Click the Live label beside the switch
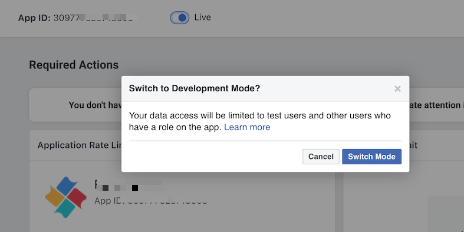The image size is (464, 232). [x=202, y=17]
